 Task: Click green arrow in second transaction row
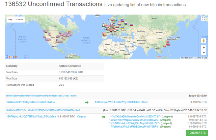click(x=104, y=117)
